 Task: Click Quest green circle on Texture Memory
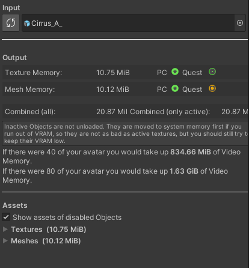coord(212,72)
